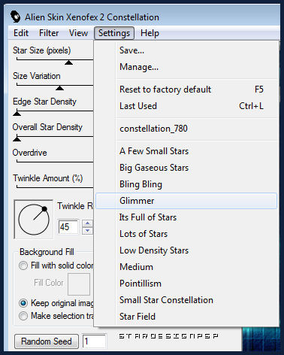Click the Star Size slider handle
This screenshot has height=355, width=284.
(68, 62)
